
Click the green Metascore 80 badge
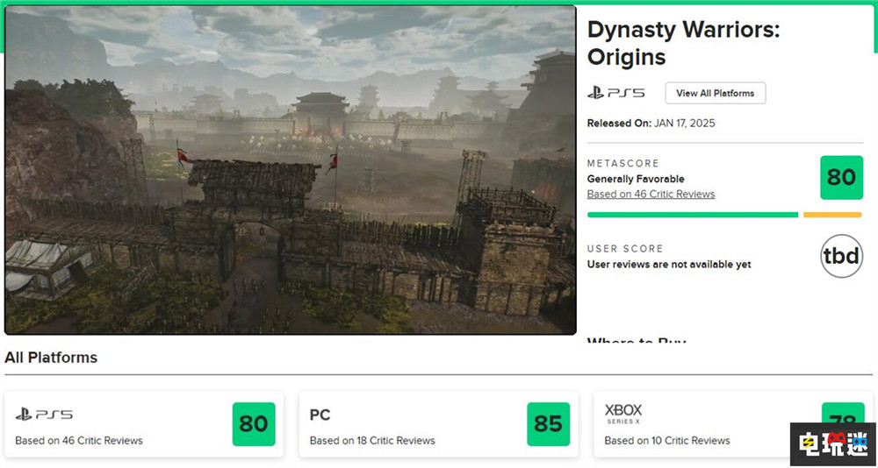pos(841,177)
